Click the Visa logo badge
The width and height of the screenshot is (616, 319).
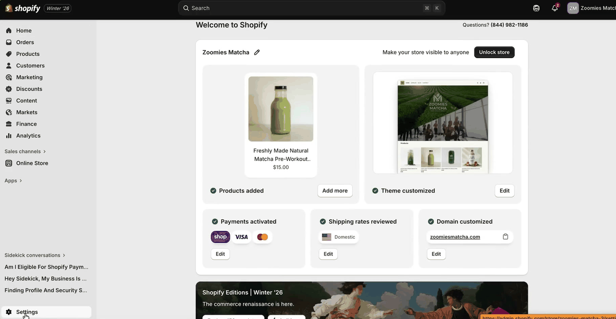coord(242,237)
